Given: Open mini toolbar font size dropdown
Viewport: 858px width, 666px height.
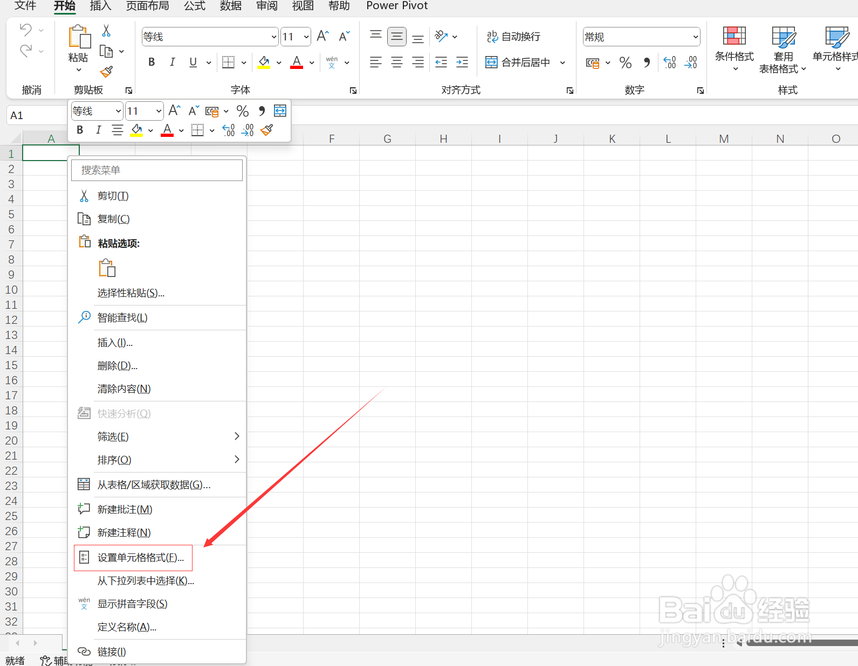Looking at the screenshot, I should pos(159,112).
